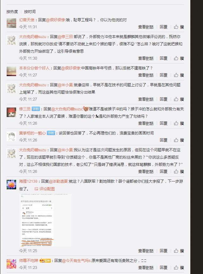Sort comments by 按热度

pos(12,12)
